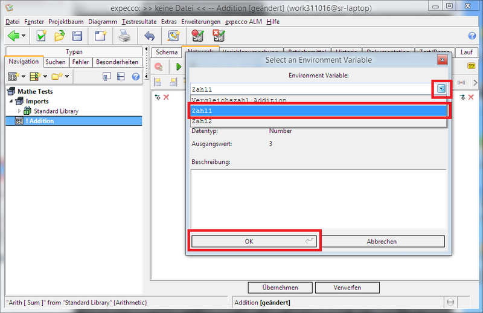
Task: Click the printer toolbar icon
Action: (x=125, y=36)
